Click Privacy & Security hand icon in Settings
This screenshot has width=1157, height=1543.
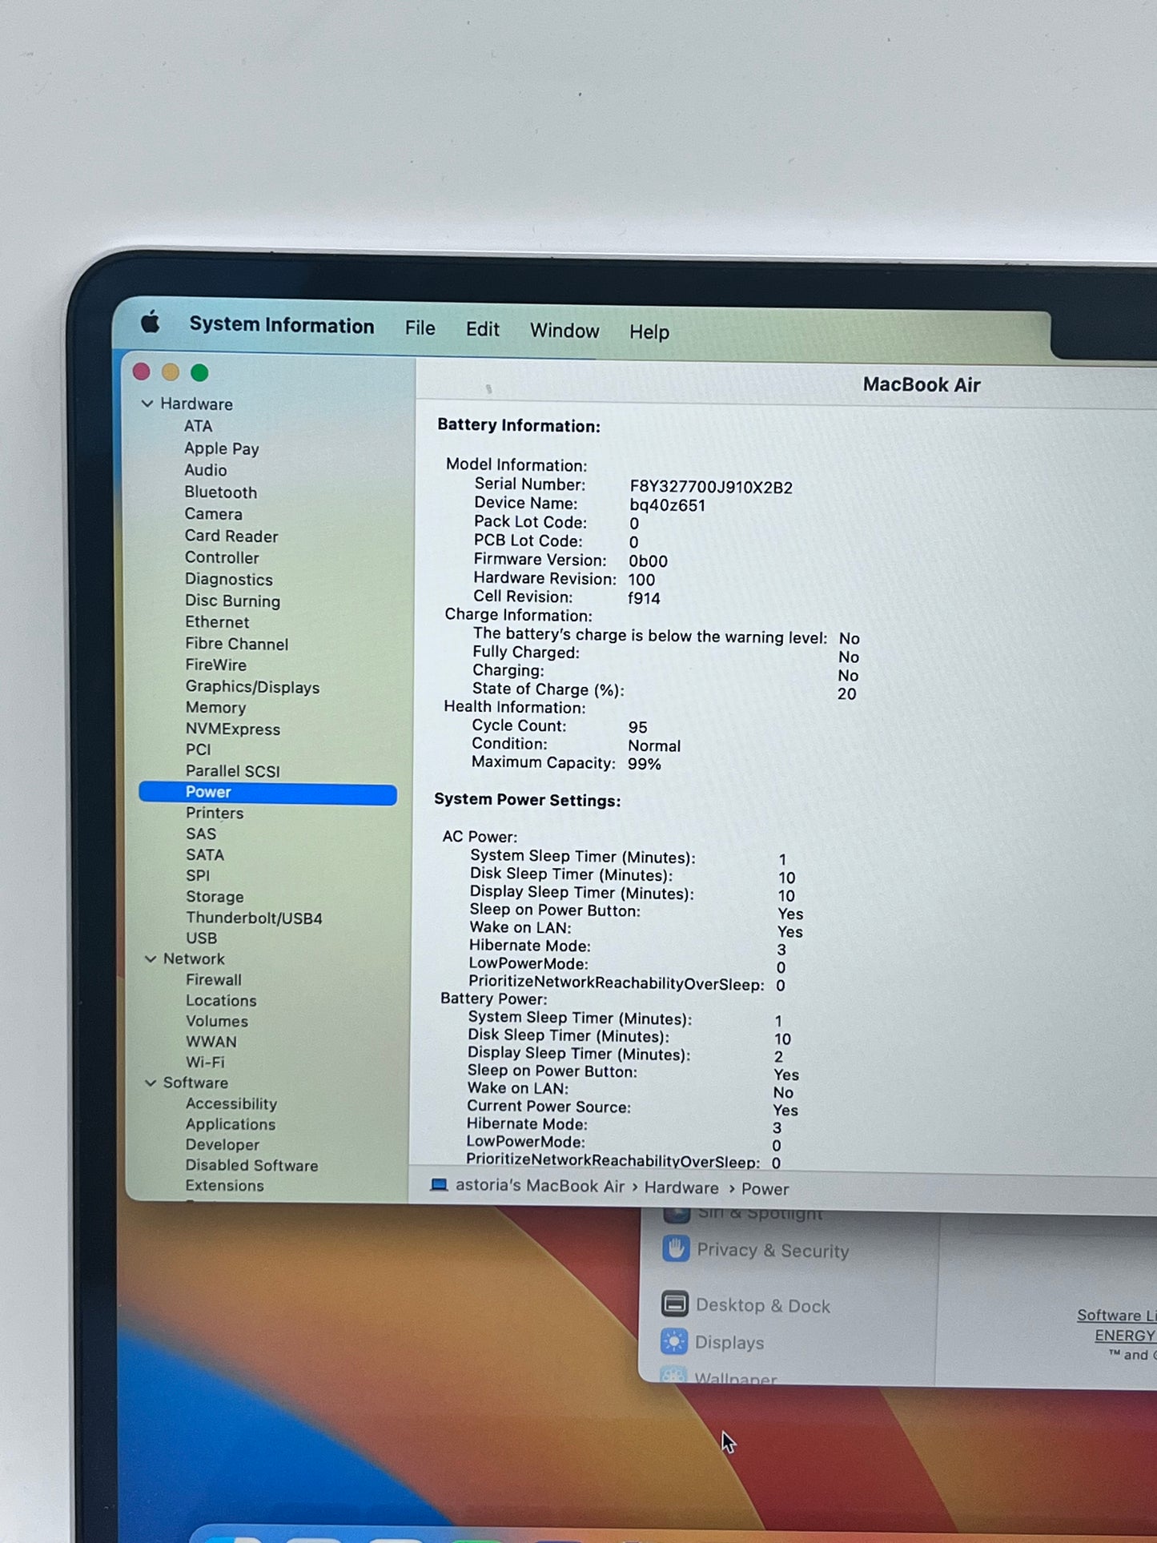click(x=676, y=1248)
